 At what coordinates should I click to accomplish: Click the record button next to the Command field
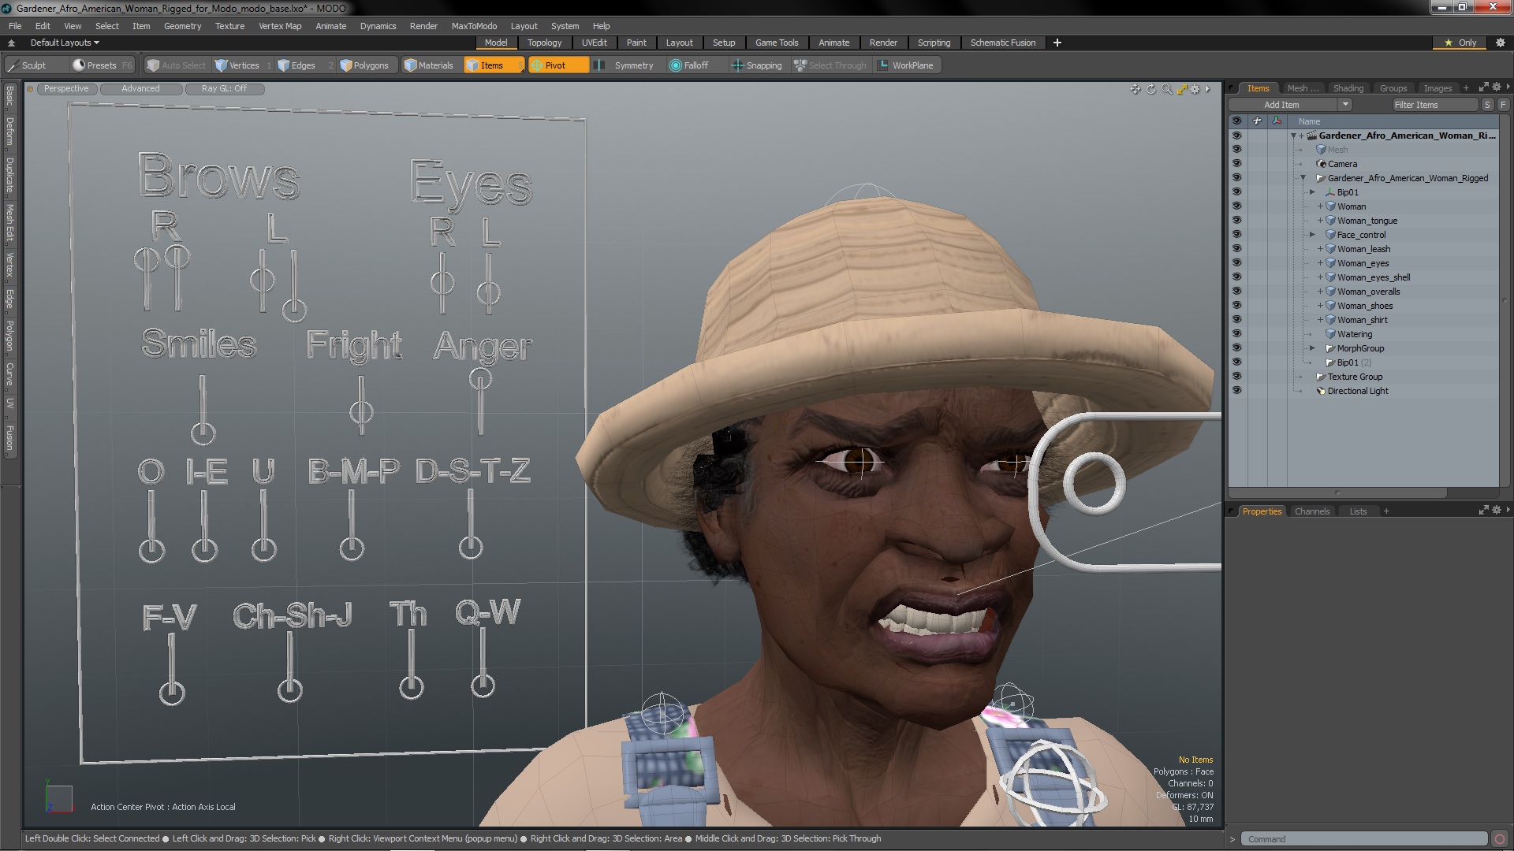pyautogui.click(x=1501, y=839)
